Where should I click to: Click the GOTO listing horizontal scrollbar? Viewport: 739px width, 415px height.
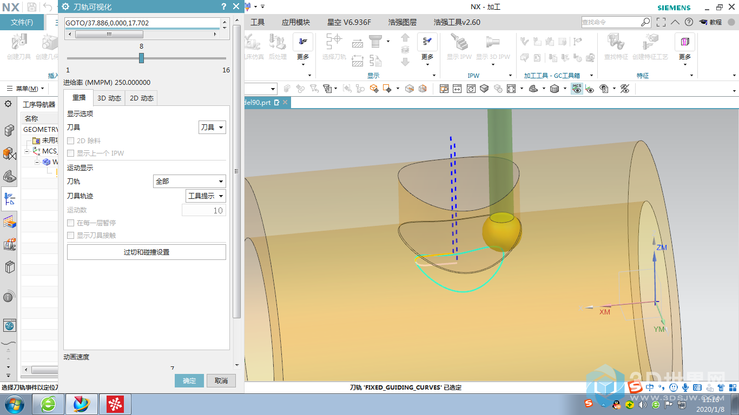(x=142, y=34)
